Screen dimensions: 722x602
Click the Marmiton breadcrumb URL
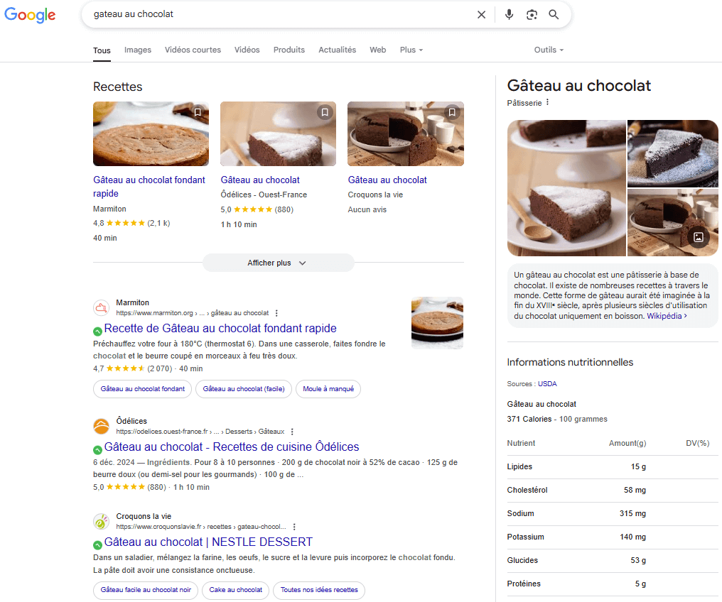193,313
